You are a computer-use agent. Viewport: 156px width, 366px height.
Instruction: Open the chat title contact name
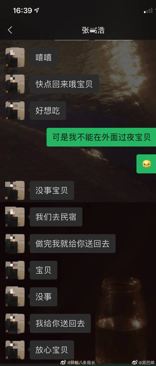click(x=93, y=30)
